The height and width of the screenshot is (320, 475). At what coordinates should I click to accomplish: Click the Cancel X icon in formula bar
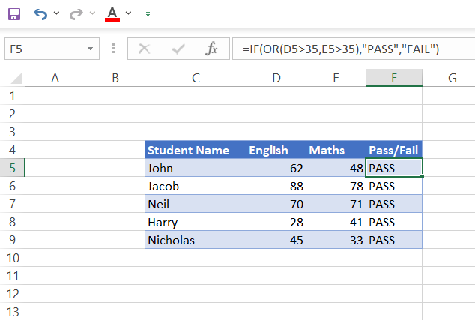(x=145, y=49)
